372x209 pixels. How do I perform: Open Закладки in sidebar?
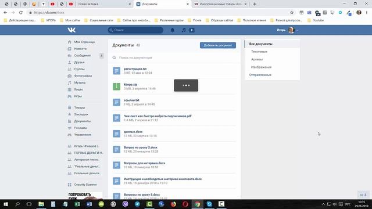point(81,114)
